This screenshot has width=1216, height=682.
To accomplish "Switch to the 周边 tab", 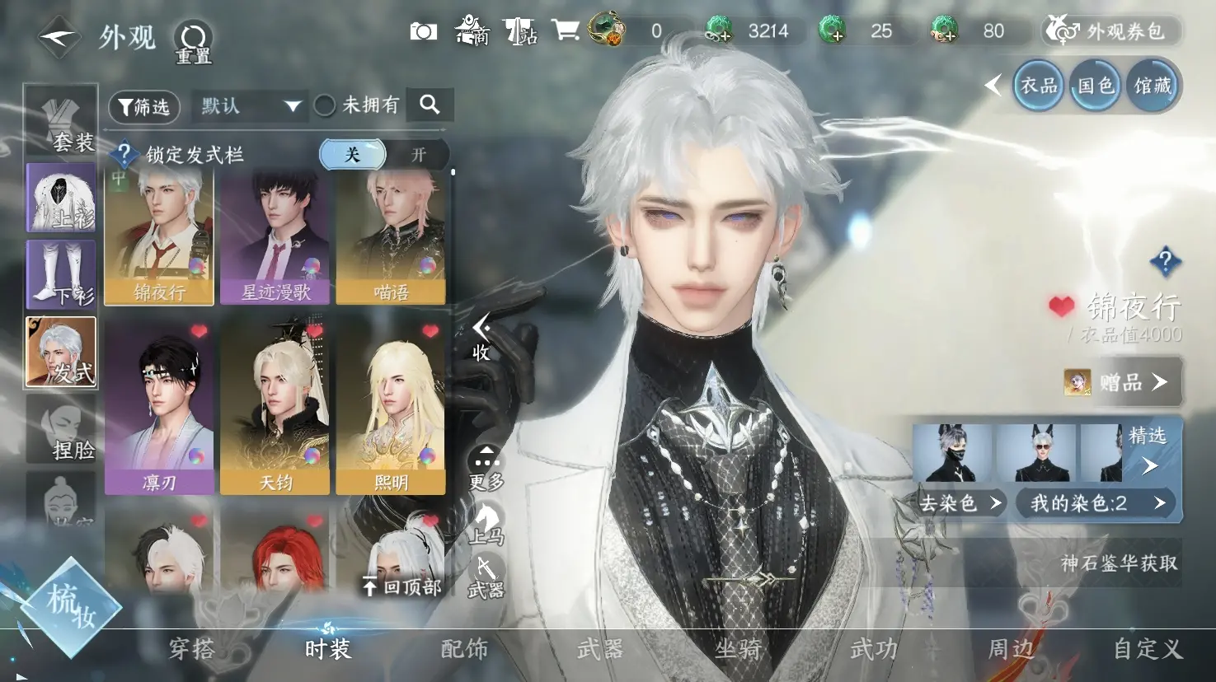I will 1011,649.
